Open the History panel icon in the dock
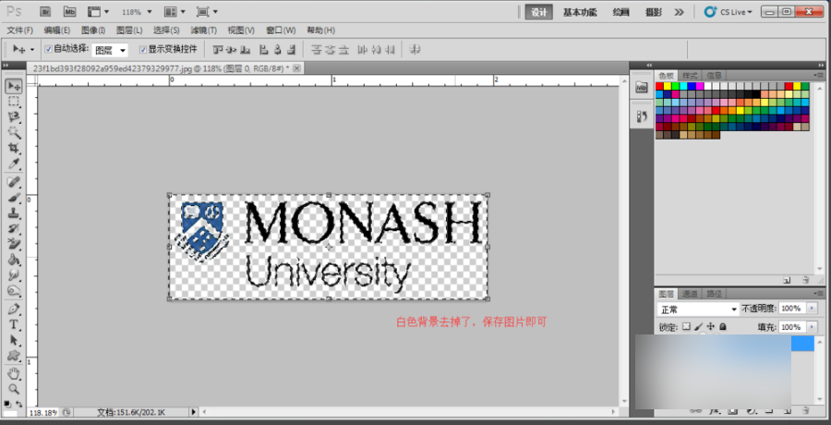Image resolution: width=831 pixels, height=425 pixels. point(642,116)
